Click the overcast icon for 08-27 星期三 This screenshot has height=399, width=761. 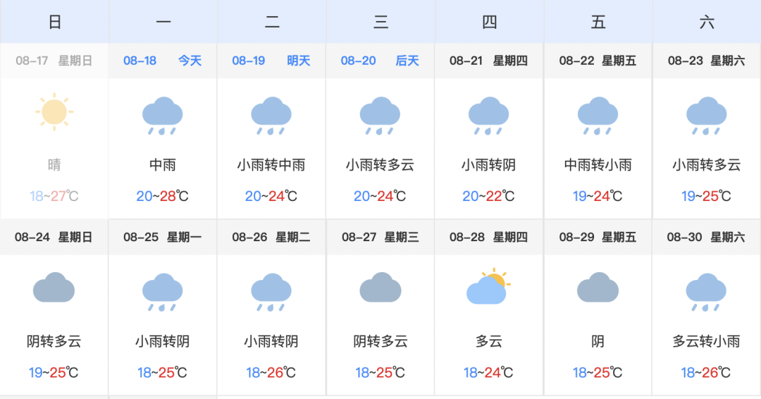pos(380,288)
